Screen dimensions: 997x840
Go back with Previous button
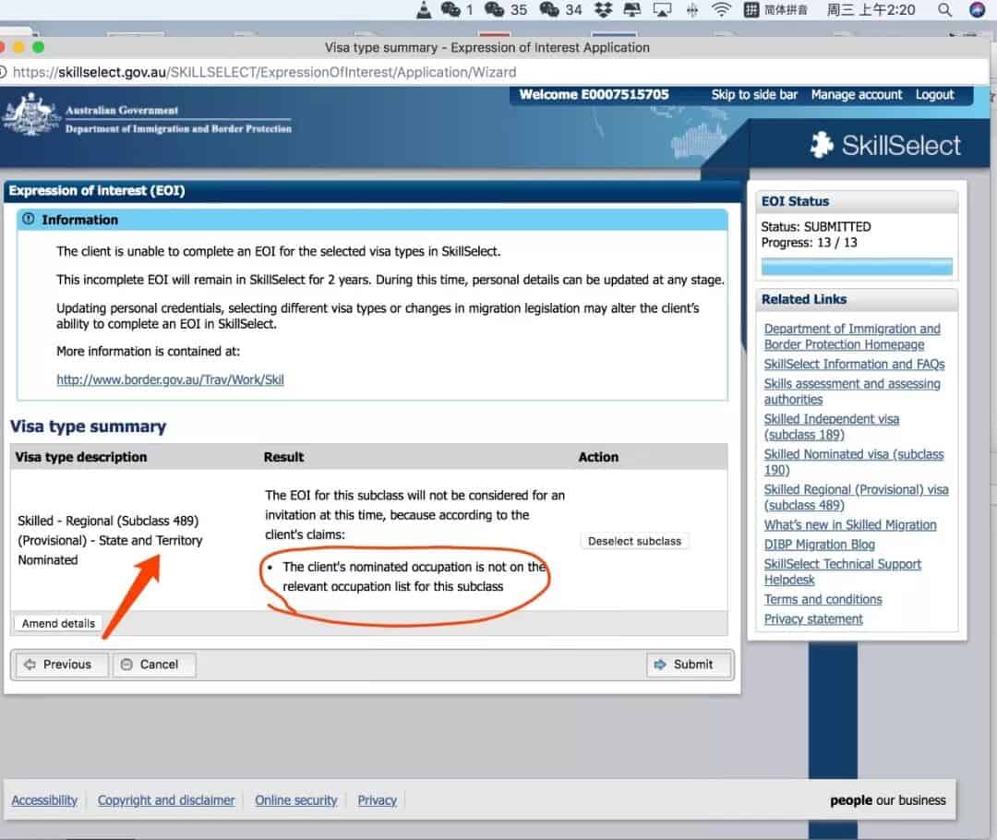click(x=61, y=665)
